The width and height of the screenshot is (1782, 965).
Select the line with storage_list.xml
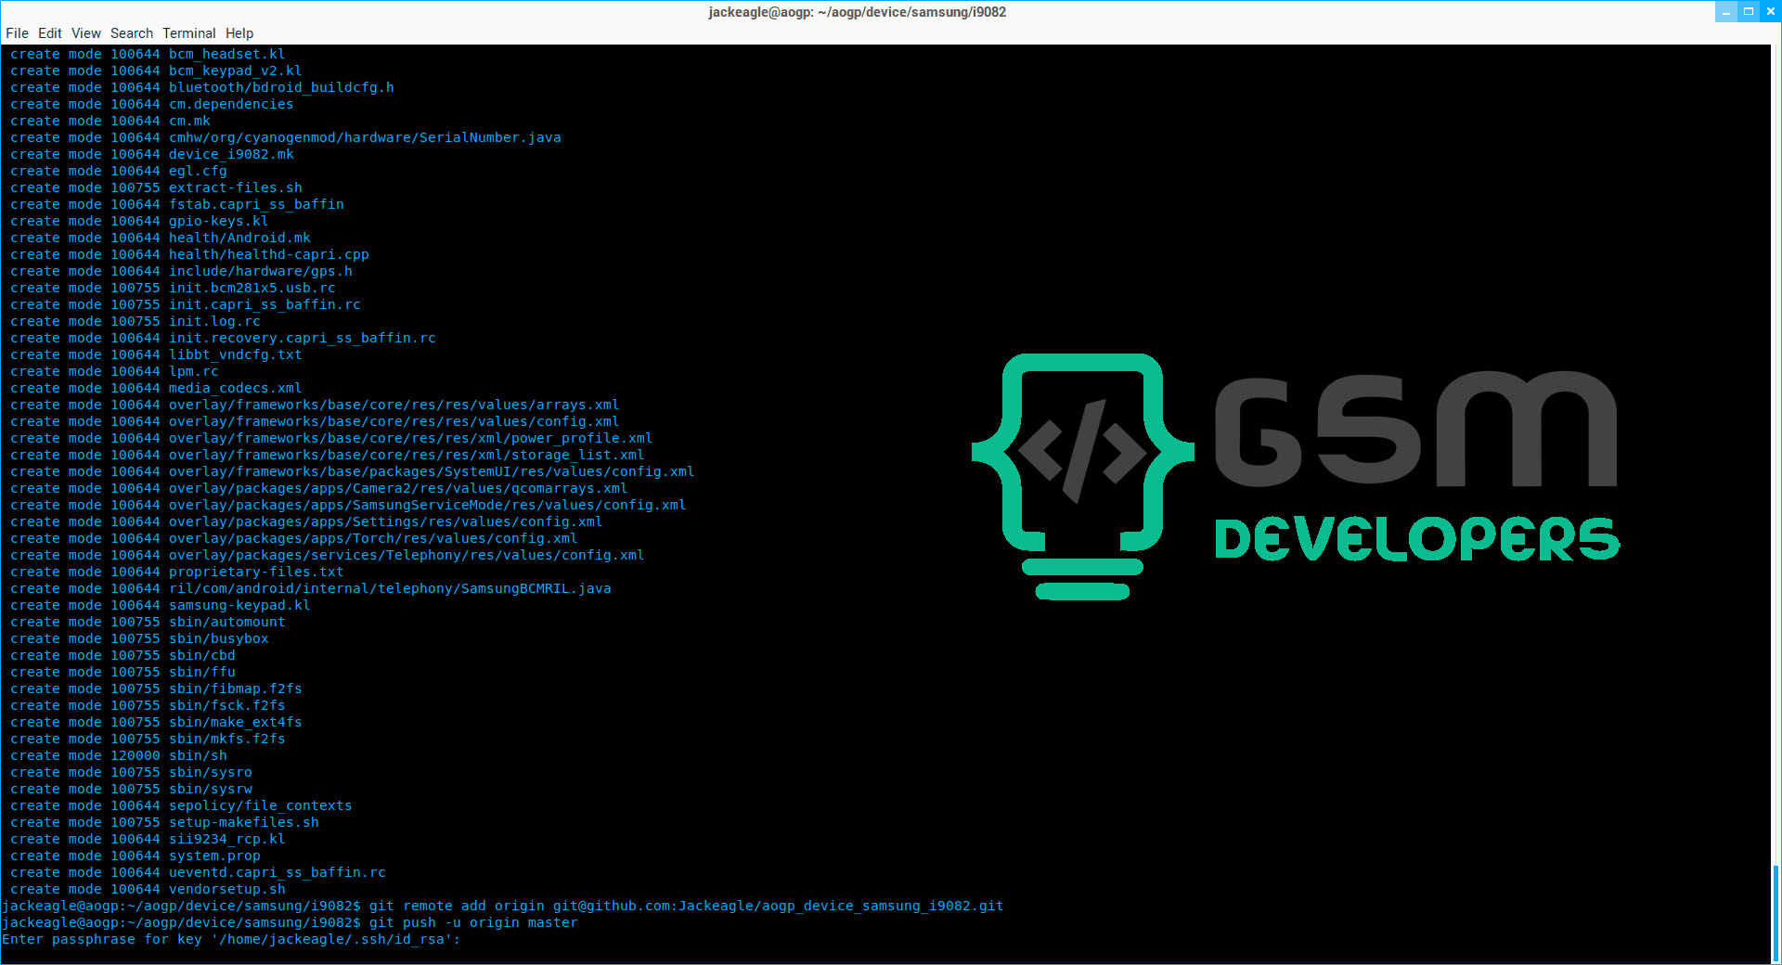click(x=327, y=456)
